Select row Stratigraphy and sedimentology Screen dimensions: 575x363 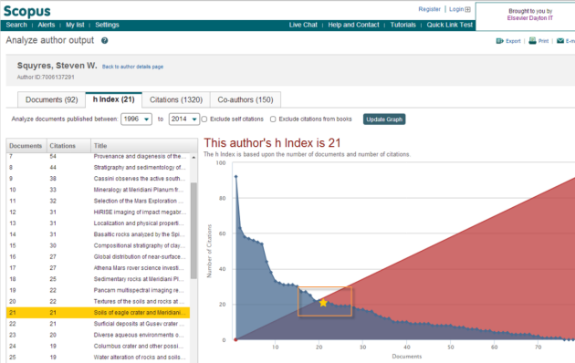pyautogui.click(x=99, y=168)
